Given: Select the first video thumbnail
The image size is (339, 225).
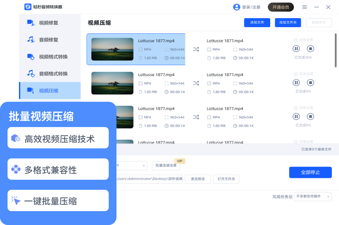Looking at the screenshot, I should tap(113, 49).
